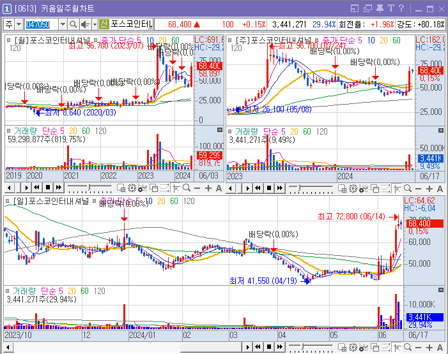
Task: Toggle the square before [월]포스코인터내셔널 title
Action: point(9,40)
